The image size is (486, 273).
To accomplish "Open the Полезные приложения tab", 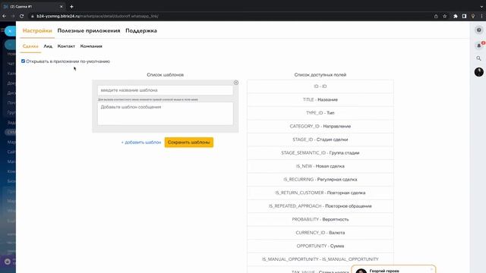I will (x=89, y=30).
